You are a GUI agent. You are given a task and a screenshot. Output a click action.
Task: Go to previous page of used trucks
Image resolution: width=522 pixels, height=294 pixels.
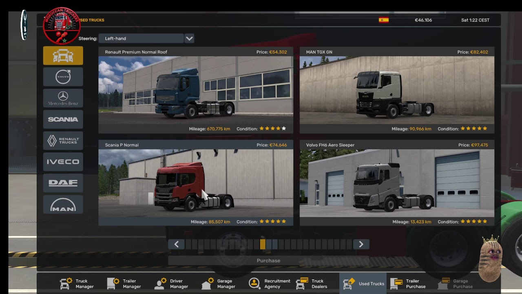(176, 244)
